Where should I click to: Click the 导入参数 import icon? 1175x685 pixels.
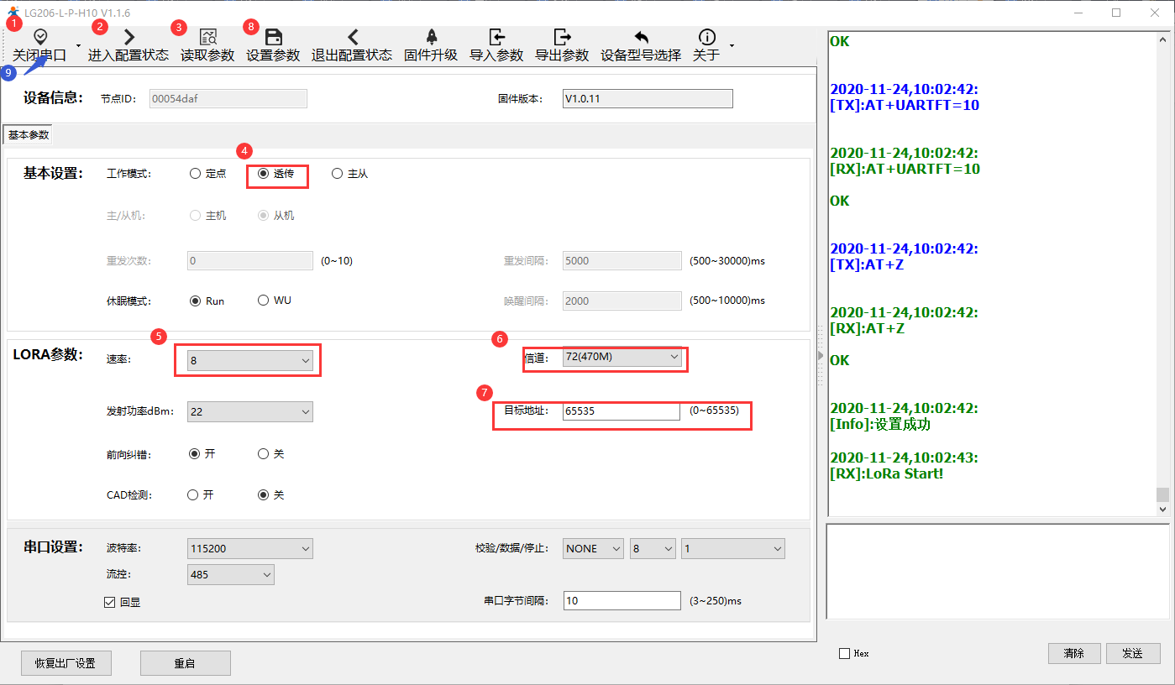(x=496, y=37)
